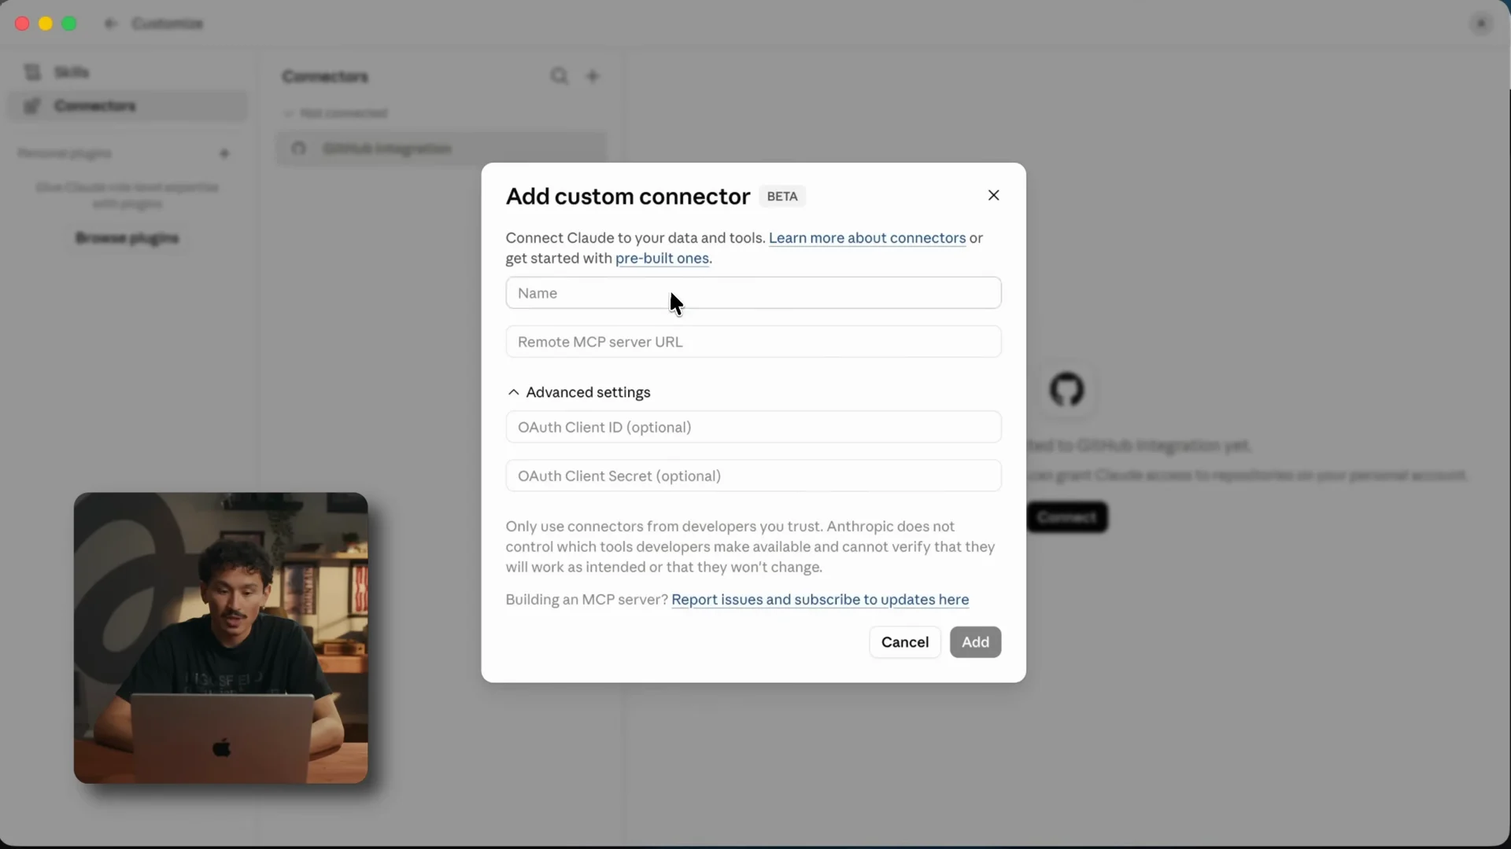Cancel adding the custom connector
The height and width of the screenshot is (849, 1511).
point(904,641)
